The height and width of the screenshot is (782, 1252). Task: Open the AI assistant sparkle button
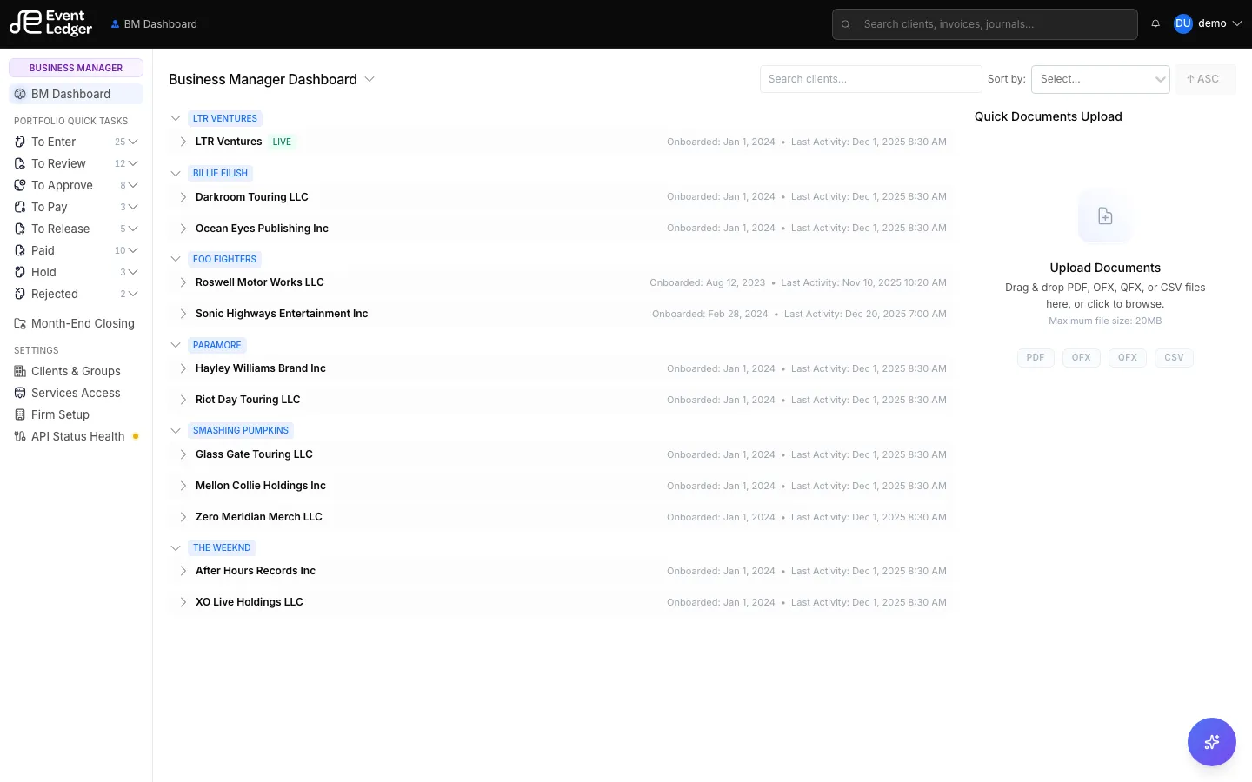click(x=1211, y=742)
